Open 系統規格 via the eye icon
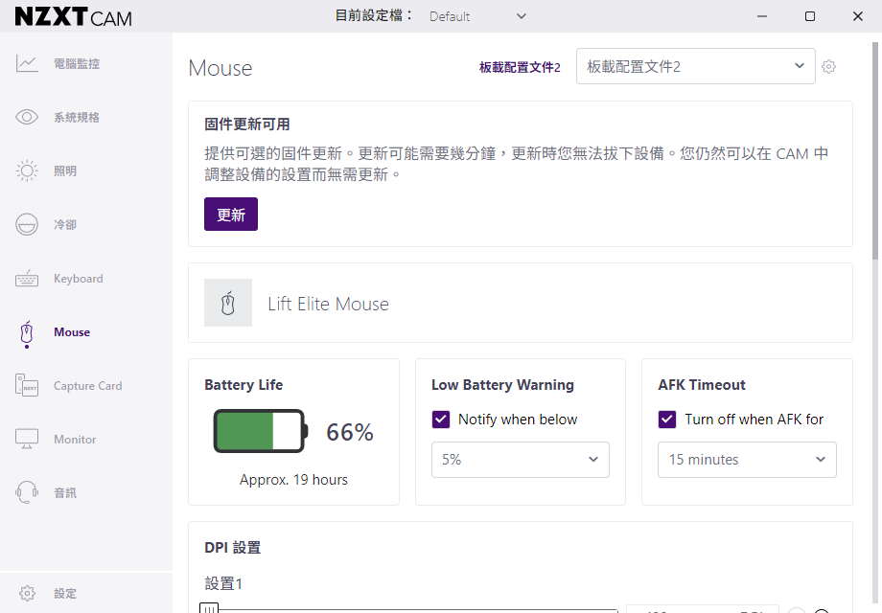The height and width of the screenshot is (613, 882). pyautogui.click(x=27, y=117)
